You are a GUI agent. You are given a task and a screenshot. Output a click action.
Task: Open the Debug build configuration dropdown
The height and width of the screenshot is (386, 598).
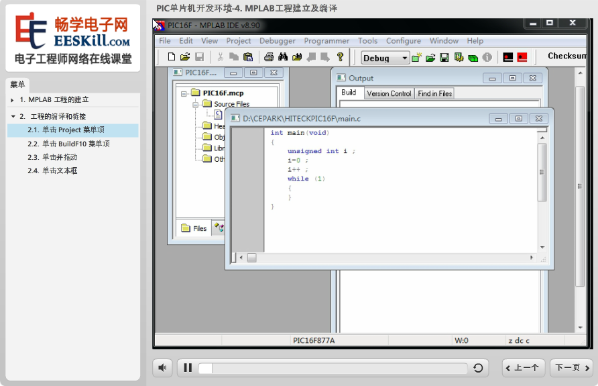405,58
